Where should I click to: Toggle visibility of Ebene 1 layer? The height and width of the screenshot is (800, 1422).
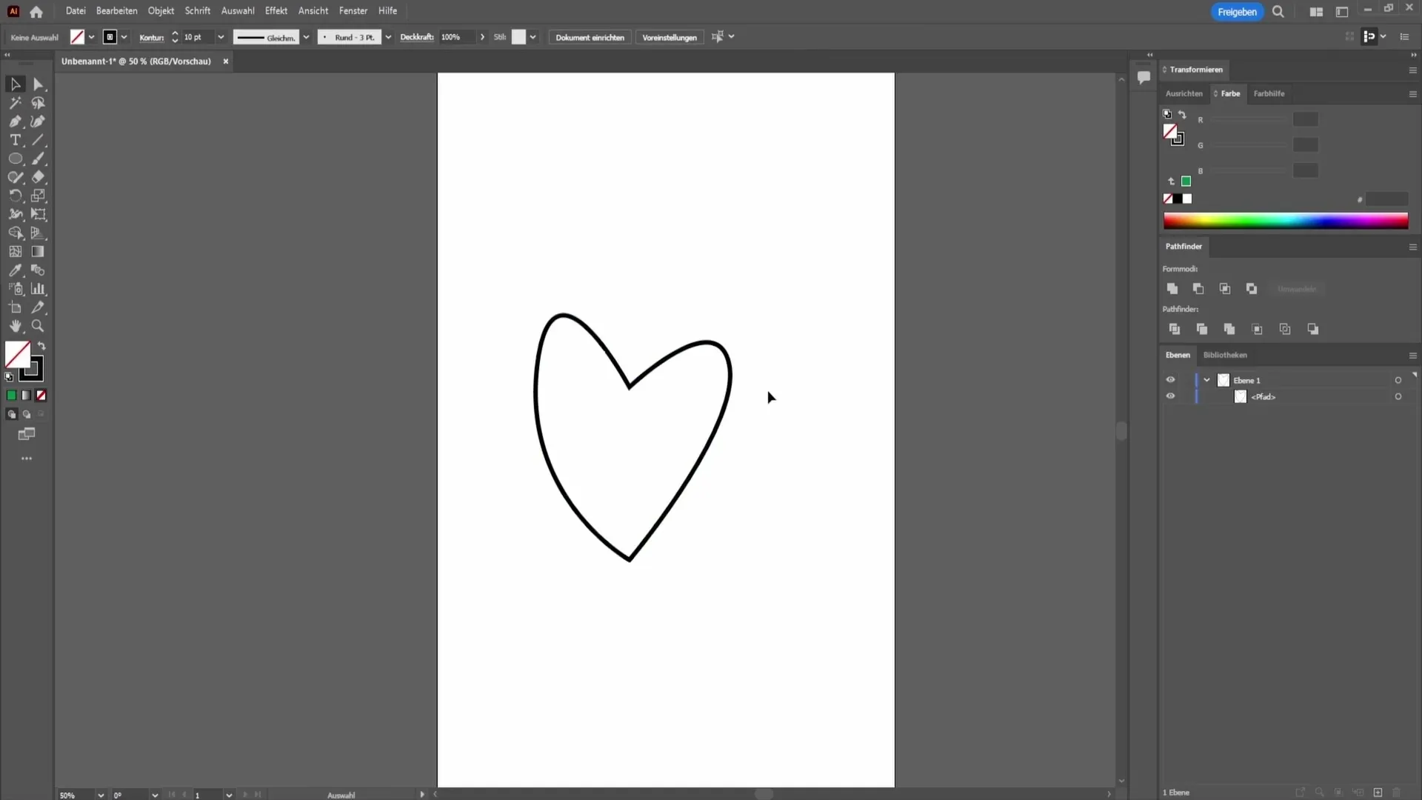[1170, 380]
